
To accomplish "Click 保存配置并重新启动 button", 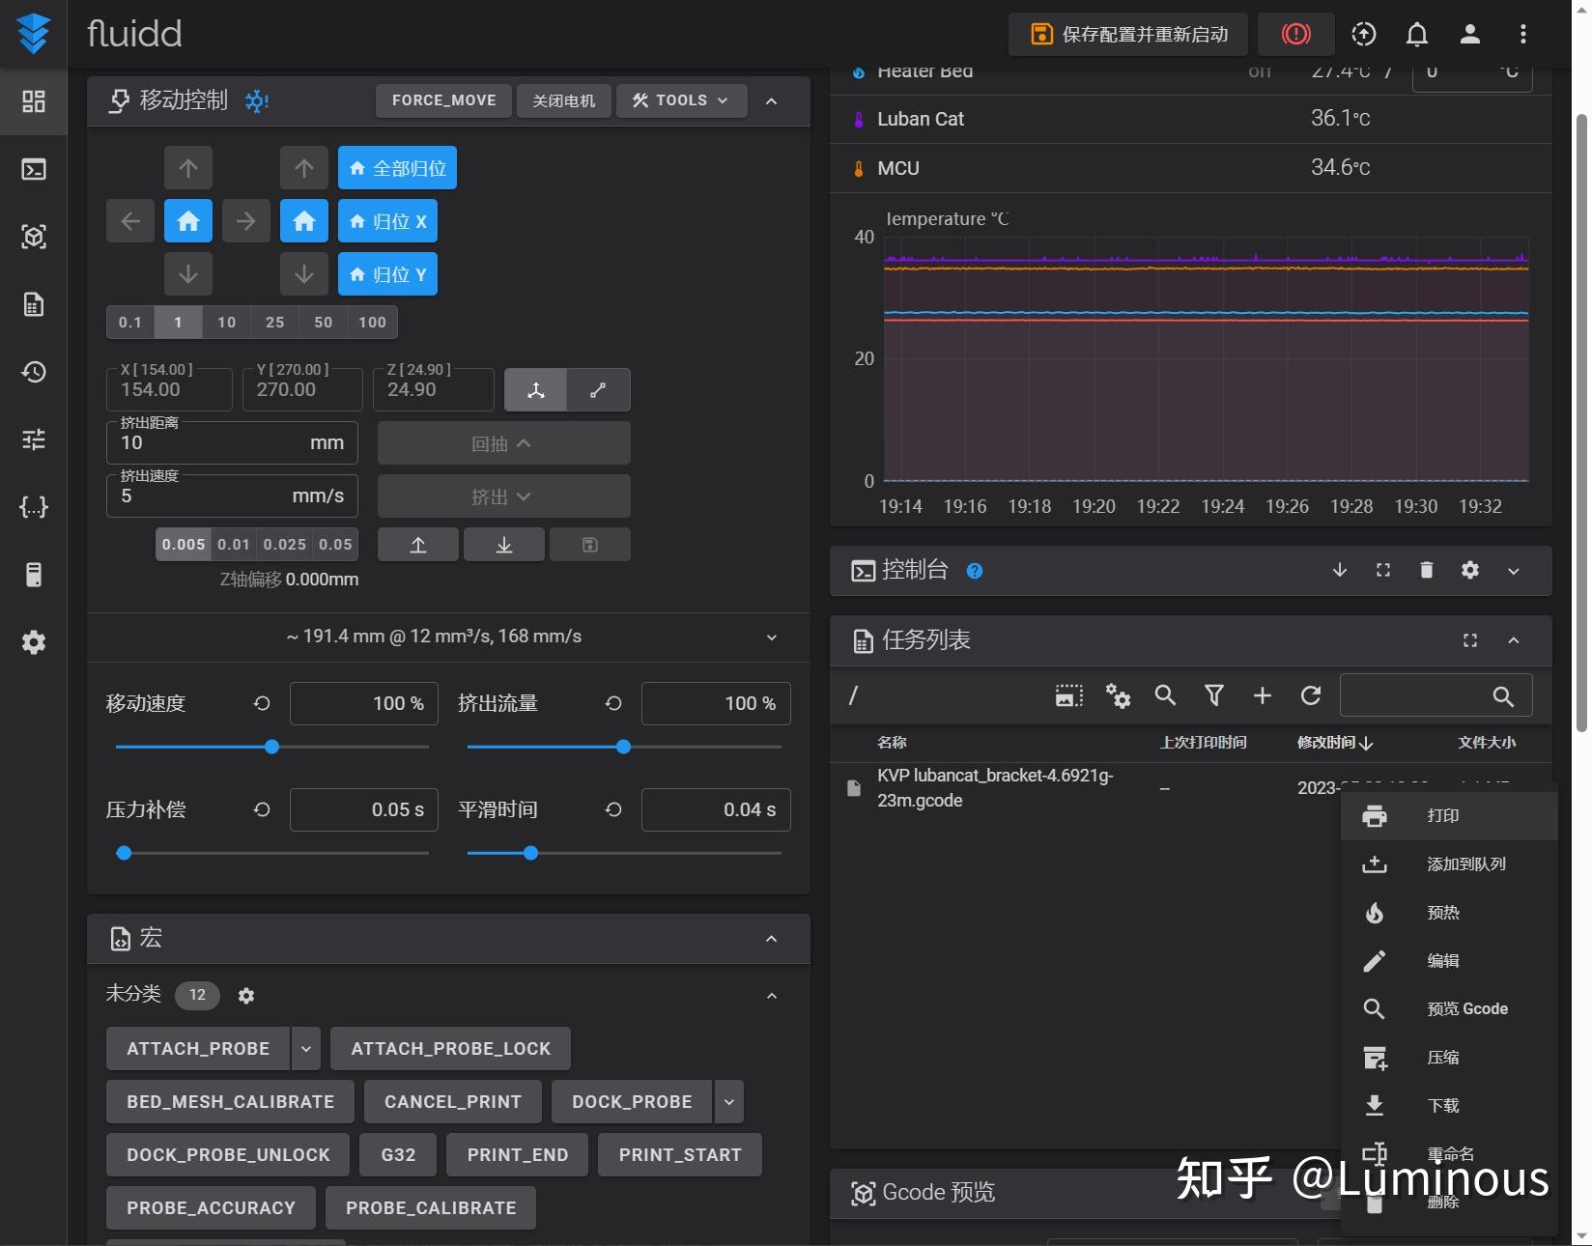I will click(x=1125, y=34).
